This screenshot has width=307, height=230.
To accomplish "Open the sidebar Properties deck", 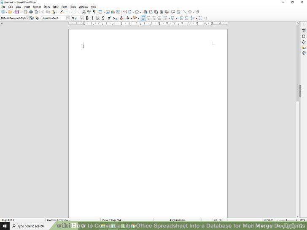I will pos(304,31).
